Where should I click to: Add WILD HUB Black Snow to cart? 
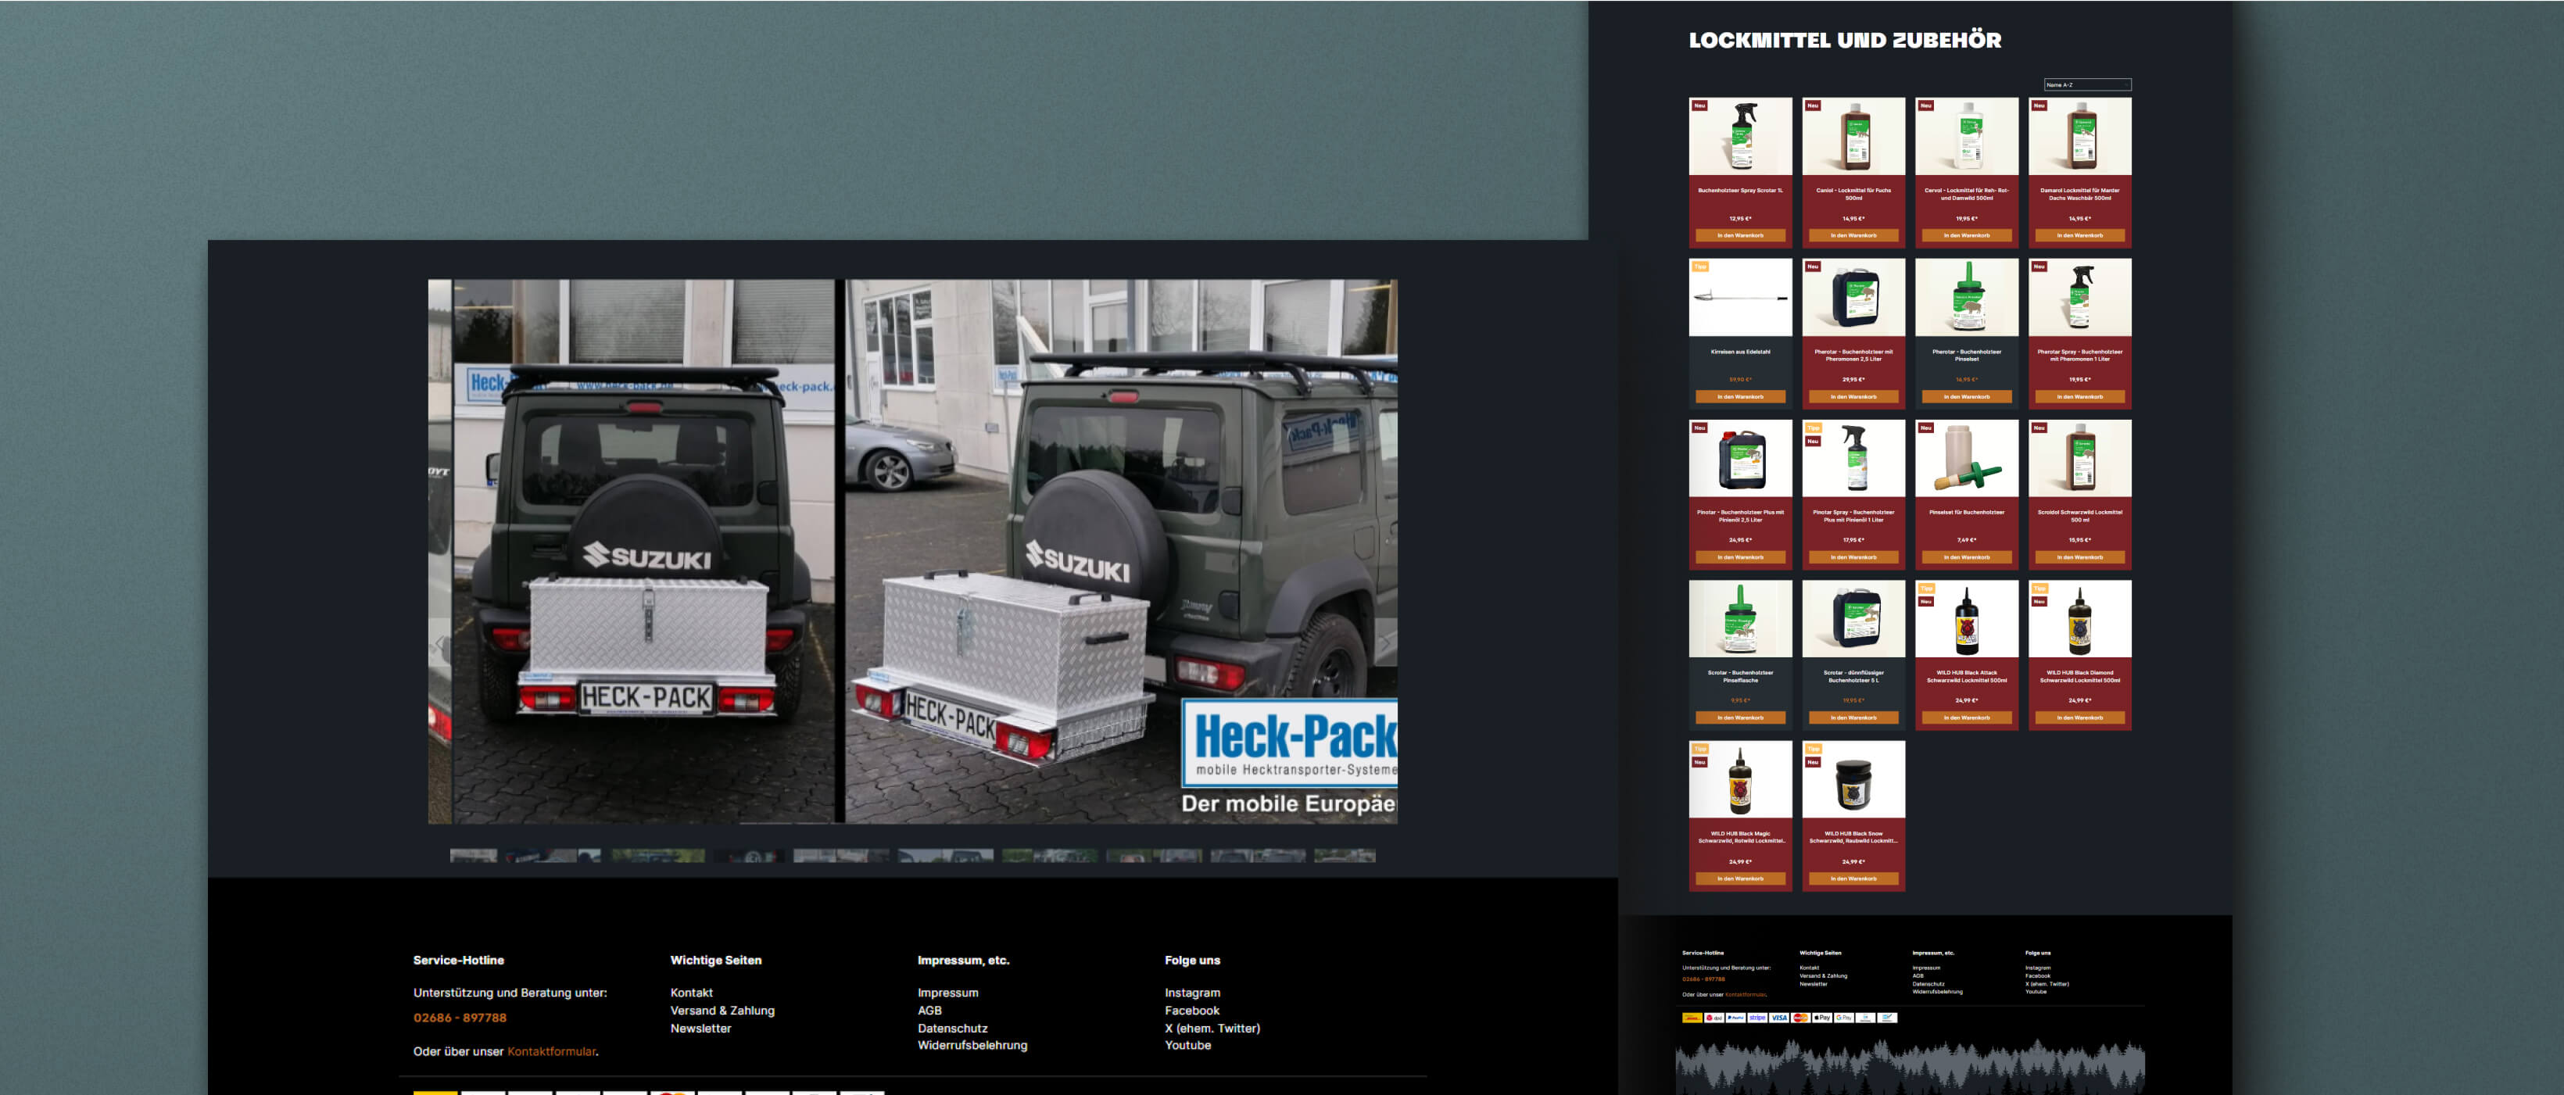(1853, 878)
